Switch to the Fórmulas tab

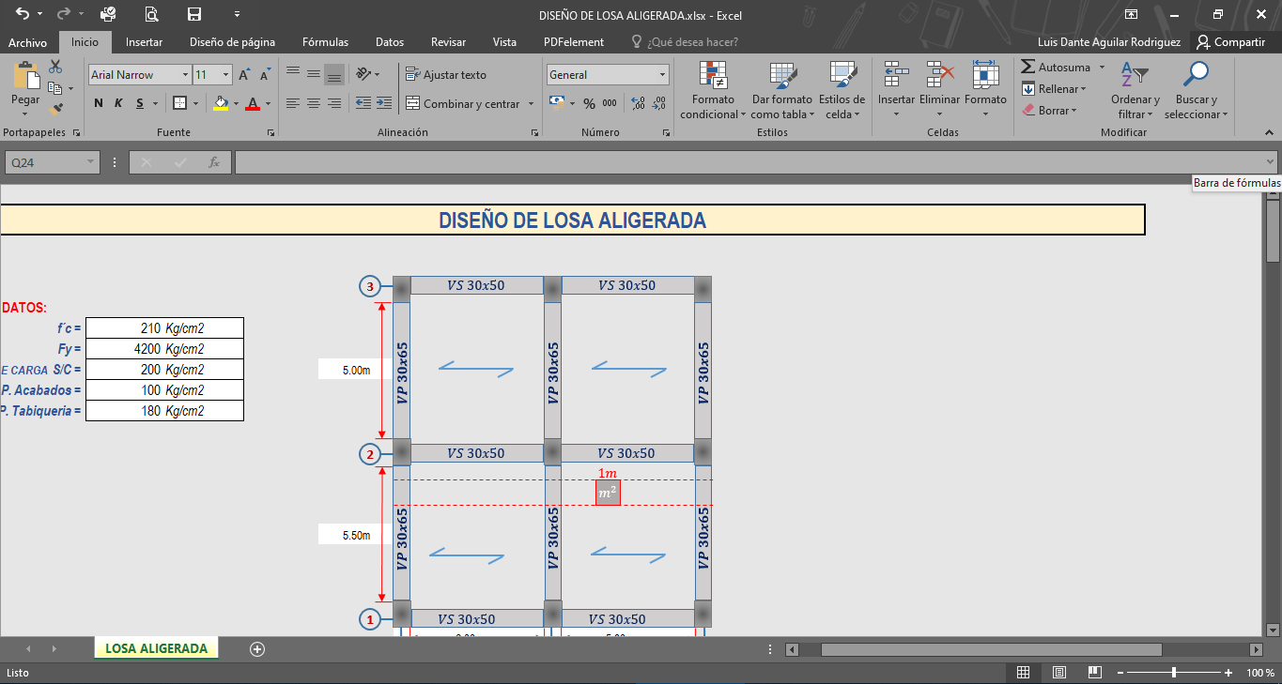pos(325,41)
